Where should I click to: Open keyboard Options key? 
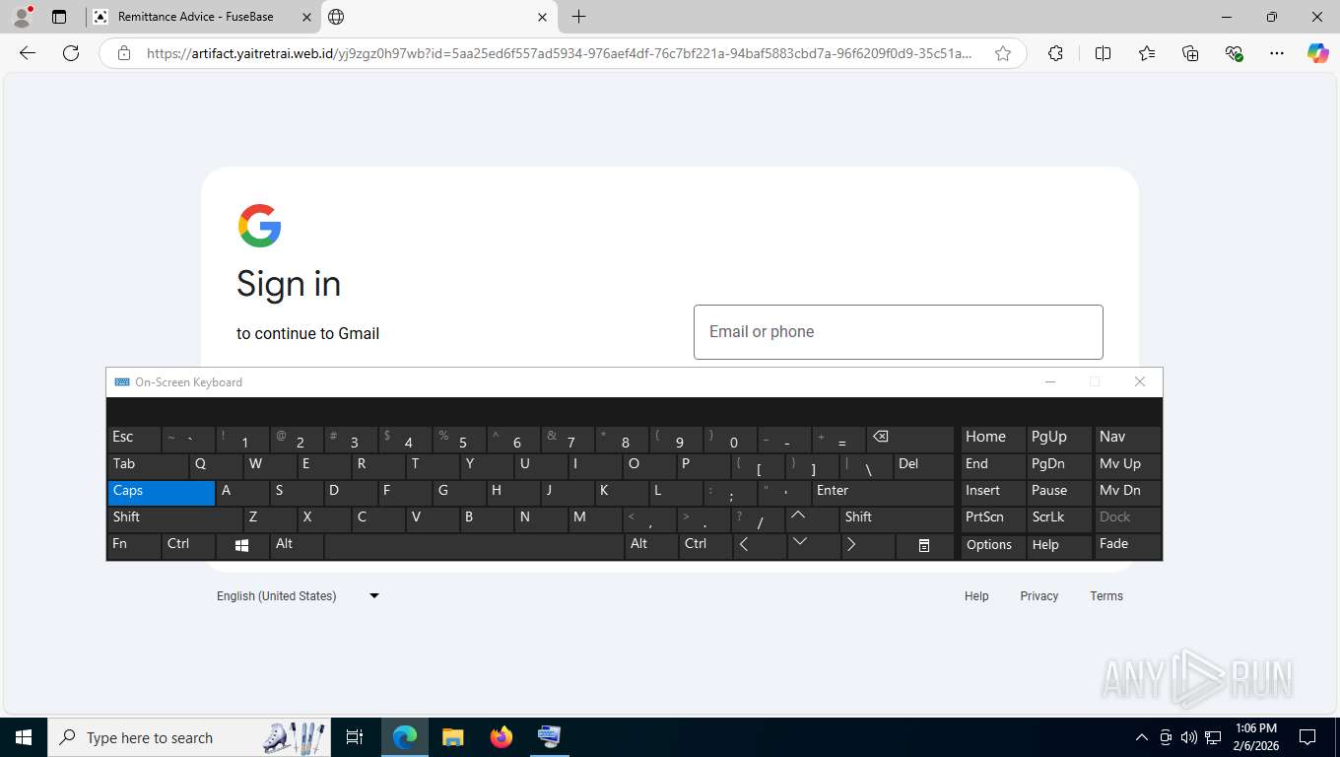pyautogui.click(x=993, y=545)
